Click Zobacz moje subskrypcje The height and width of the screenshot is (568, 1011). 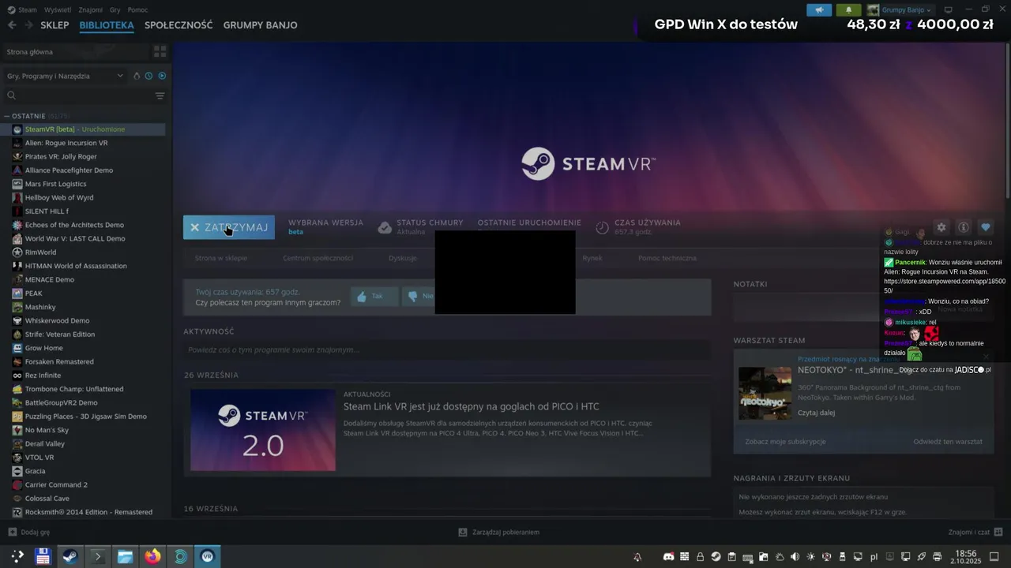click(x=785, y=442)
